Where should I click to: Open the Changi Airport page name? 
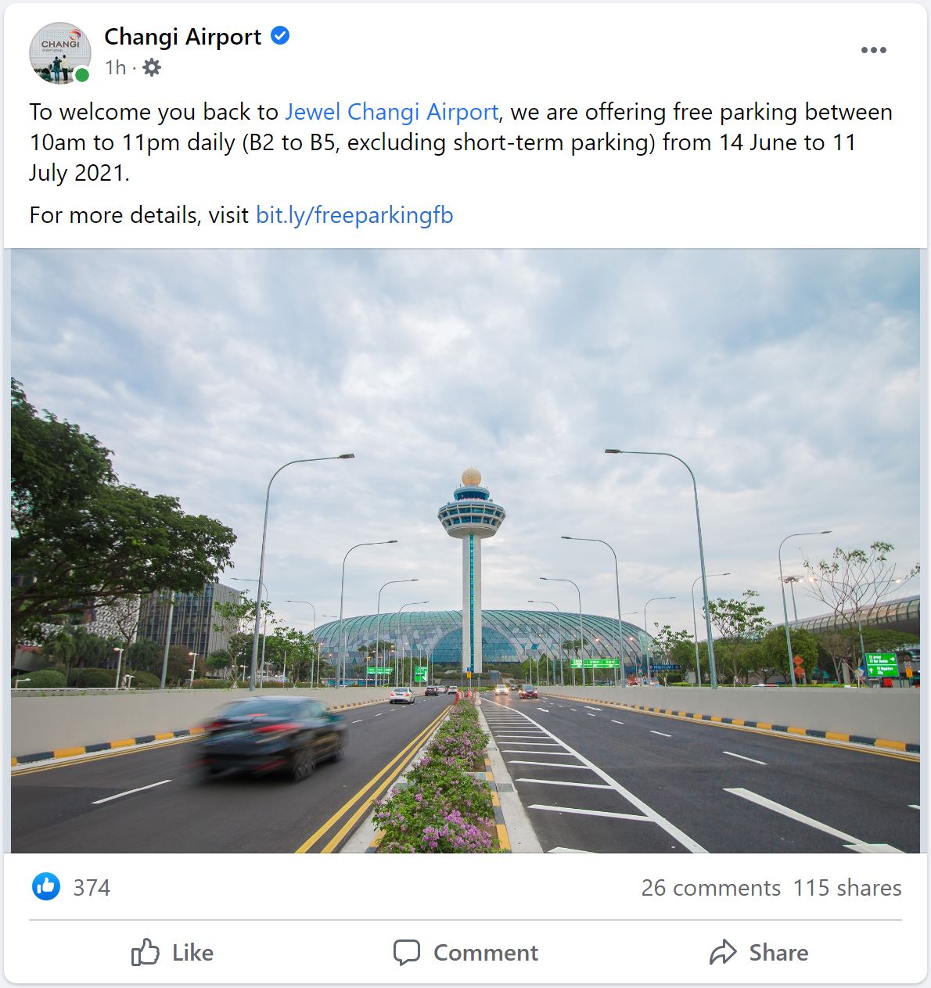click(182, 37)
